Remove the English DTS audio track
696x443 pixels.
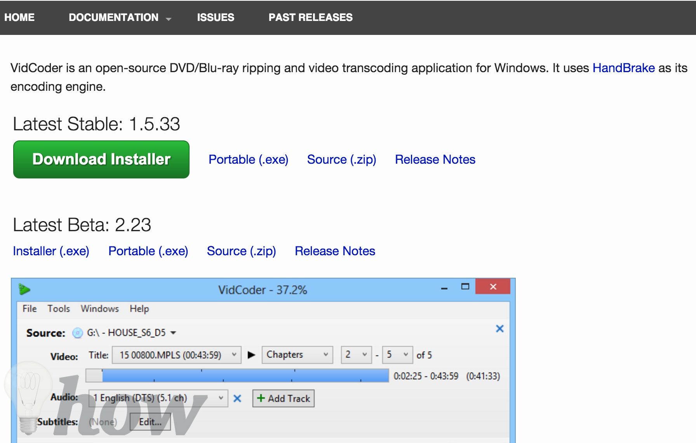point(237,398)
